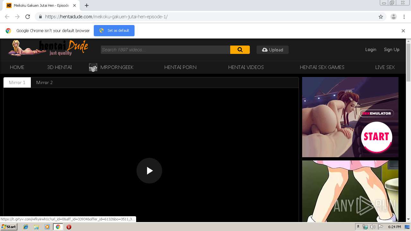411x231 pixels.
Task: Click the 6:24 PM clock
Action: (395, 227)
